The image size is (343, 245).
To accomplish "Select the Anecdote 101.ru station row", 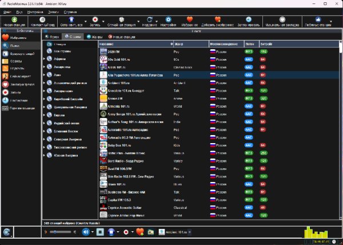I will 219,90.
